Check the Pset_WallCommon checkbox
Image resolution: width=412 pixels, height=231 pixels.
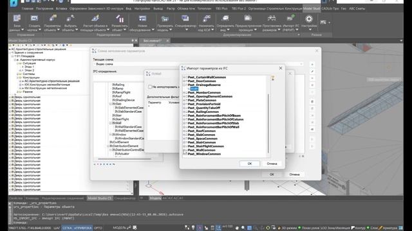pos(186,150)
